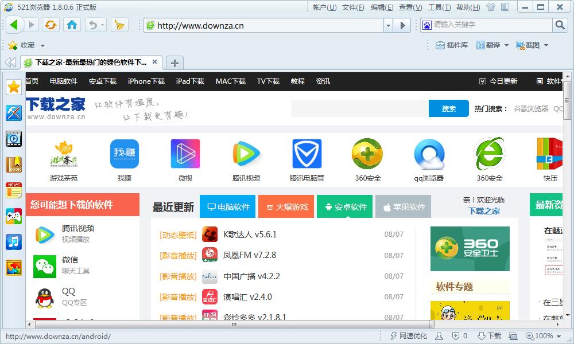Go back with the green back arrow
Screen dimensions: 574x344
[x=14, y=25]
